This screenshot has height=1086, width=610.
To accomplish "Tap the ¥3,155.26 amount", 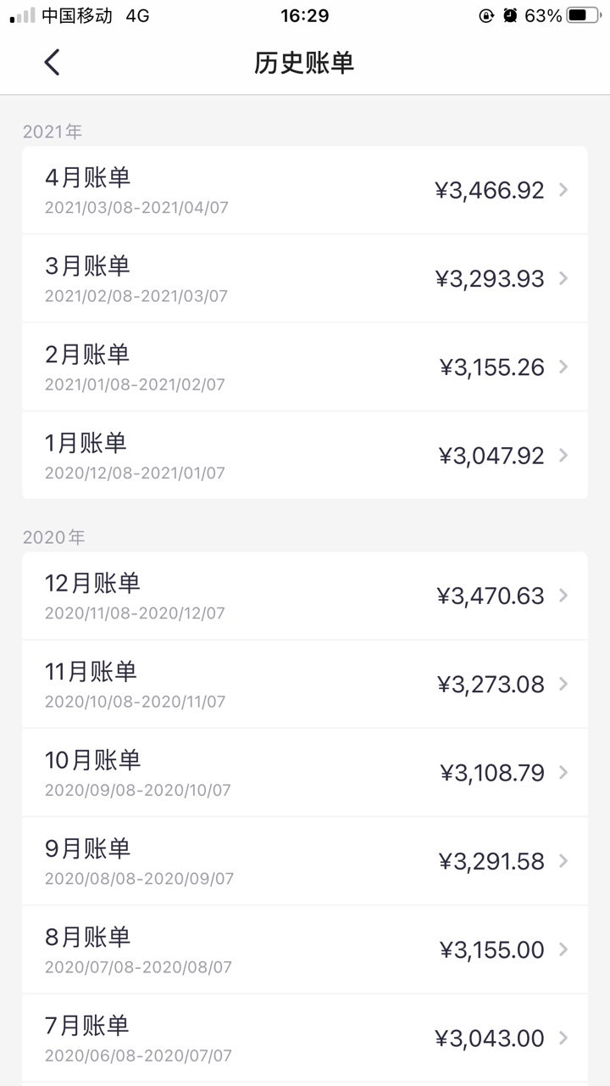I will pyautogui.click(x=492, y=367).
